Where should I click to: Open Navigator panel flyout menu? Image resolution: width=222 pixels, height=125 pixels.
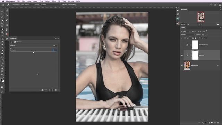221,10
